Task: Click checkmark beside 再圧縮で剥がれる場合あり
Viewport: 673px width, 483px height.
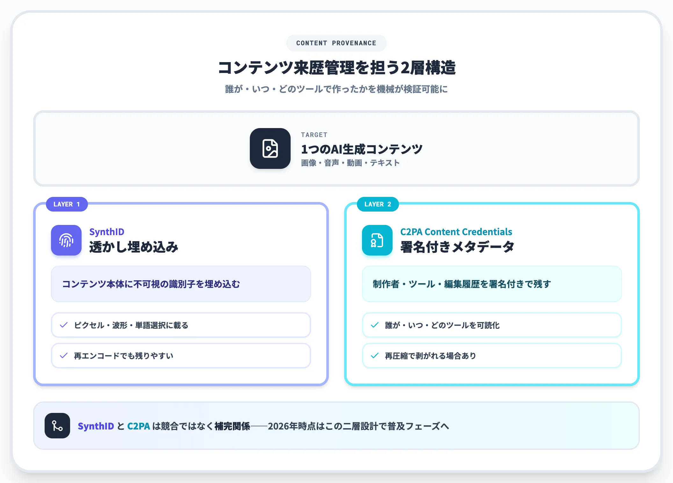Action: pyautogui.click(x=375, y=356)
